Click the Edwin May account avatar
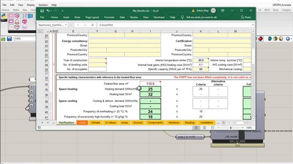The width and height of the screenshot is (293, 164). tap(213, 10)
